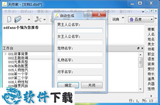
Task: Select 004角色配置 tree item
Action: tap(18, 66)
